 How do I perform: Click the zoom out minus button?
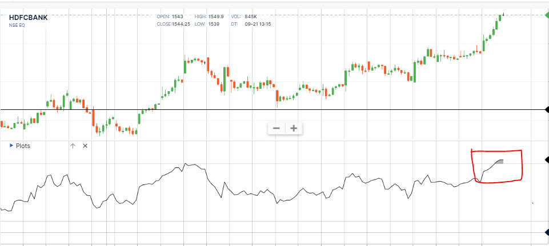pyautogui.click(x=276, y=128)
